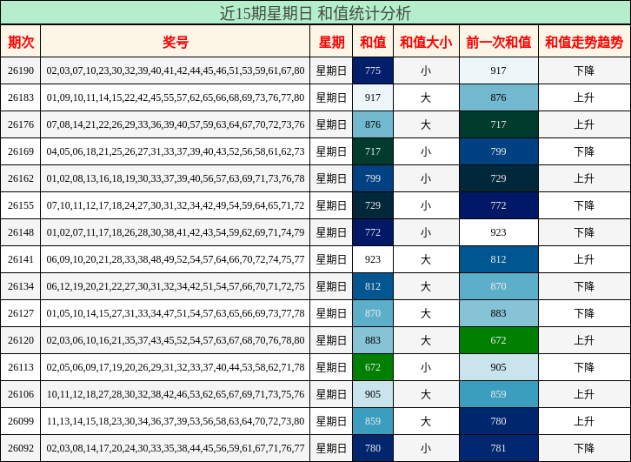Select prize numbers starting 07,08,14,21,22
Screen dimensions: 631x462
(x=175, y=125)
